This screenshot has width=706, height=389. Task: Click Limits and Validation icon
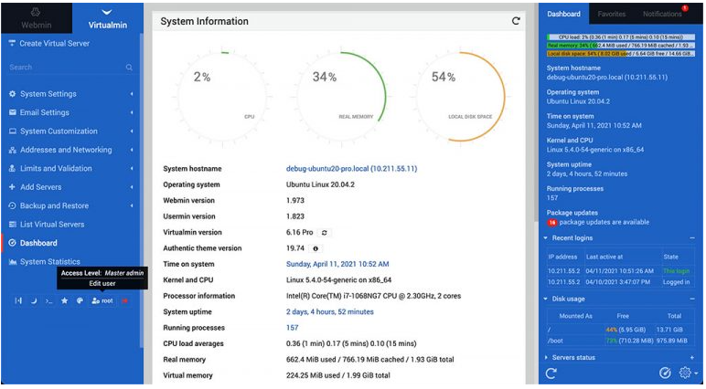pyautogui.click(x=12, y=169)
